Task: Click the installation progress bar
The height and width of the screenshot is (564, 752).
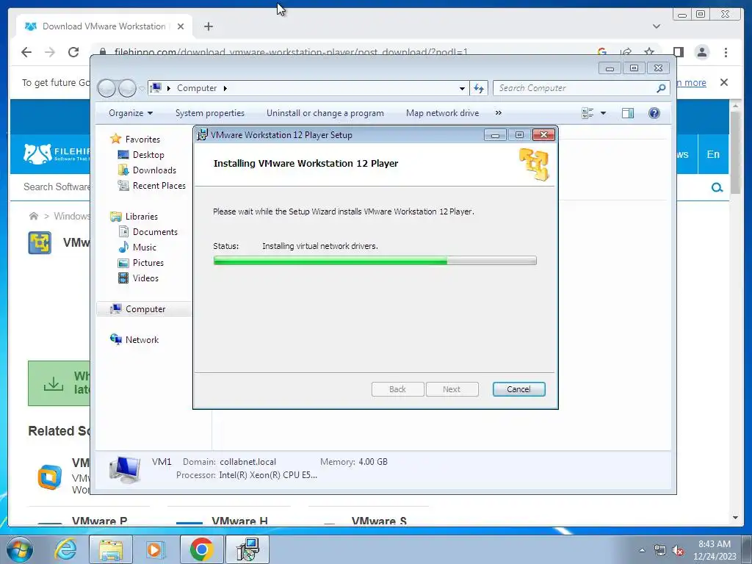Action: coord(375,261)
